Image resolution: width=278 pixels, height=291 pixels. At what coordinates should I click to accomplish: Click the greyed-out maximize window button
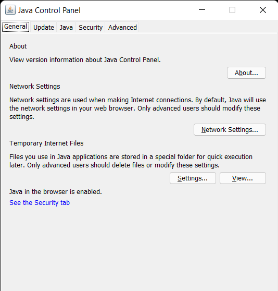point(232,10)
